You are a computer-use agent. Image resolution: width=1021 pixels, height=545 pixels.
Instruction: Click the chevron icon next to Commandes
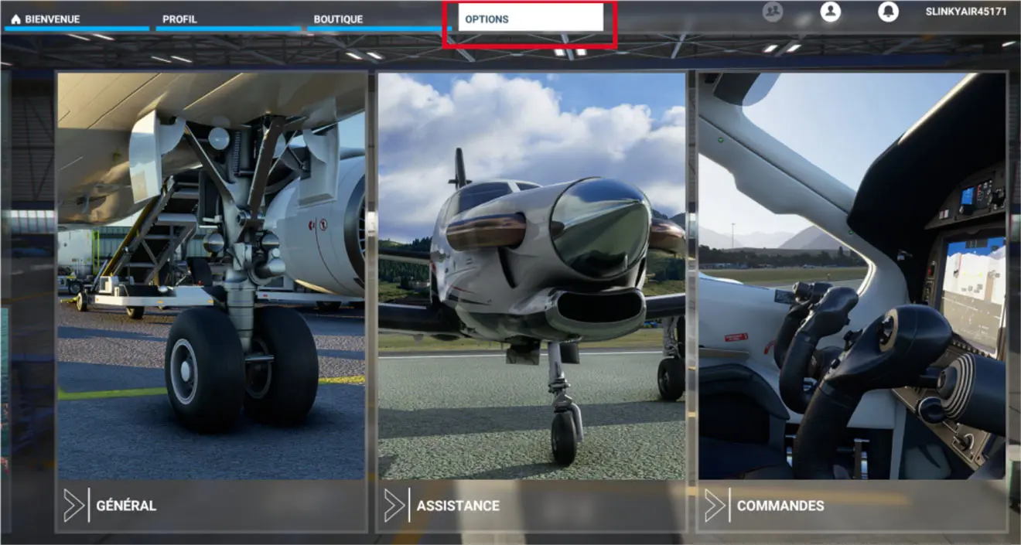[x=715, y=506]
